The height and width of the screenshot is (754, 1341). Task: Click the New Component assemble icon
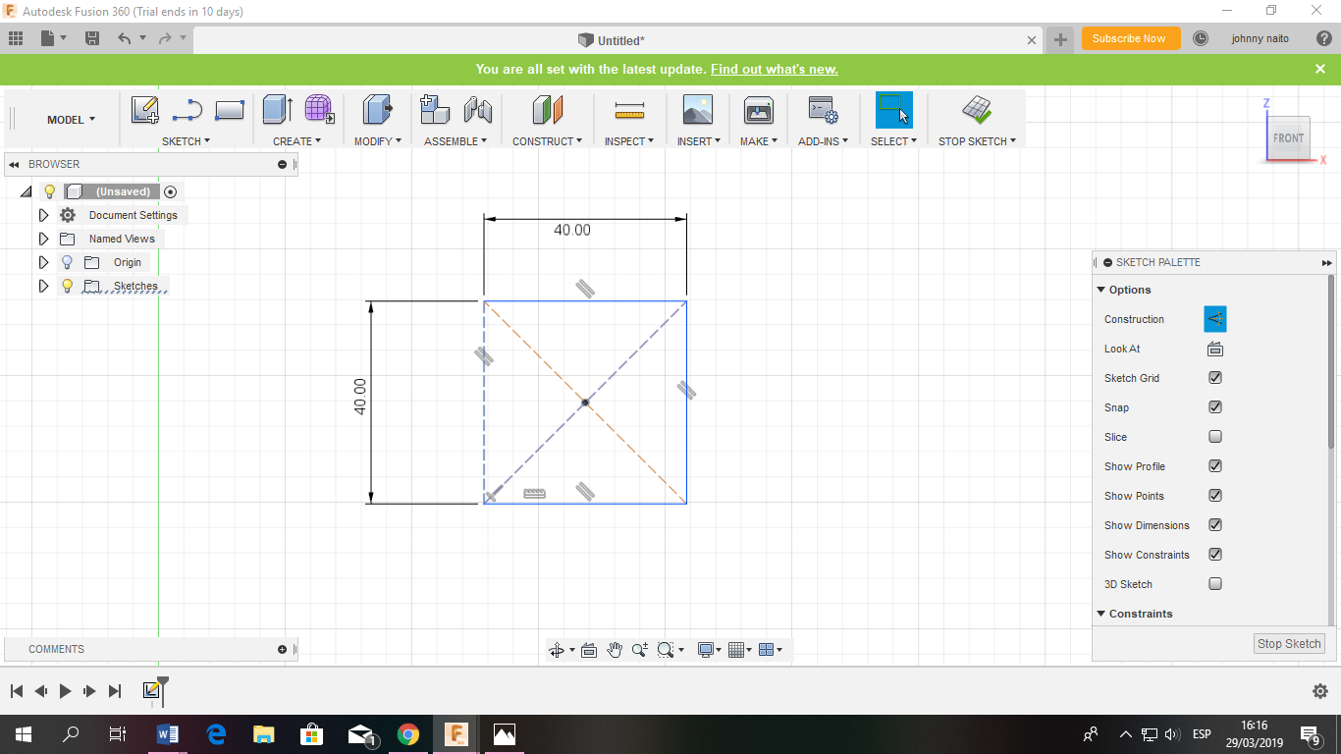(x=435, y=109)
